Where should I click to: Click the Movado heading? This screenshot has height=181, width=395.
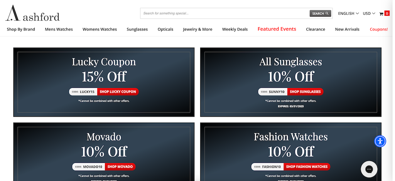104,137
